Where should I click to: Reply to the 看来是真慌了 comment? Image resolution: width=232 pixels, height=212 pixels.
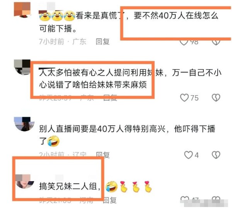tap(103, 42)
